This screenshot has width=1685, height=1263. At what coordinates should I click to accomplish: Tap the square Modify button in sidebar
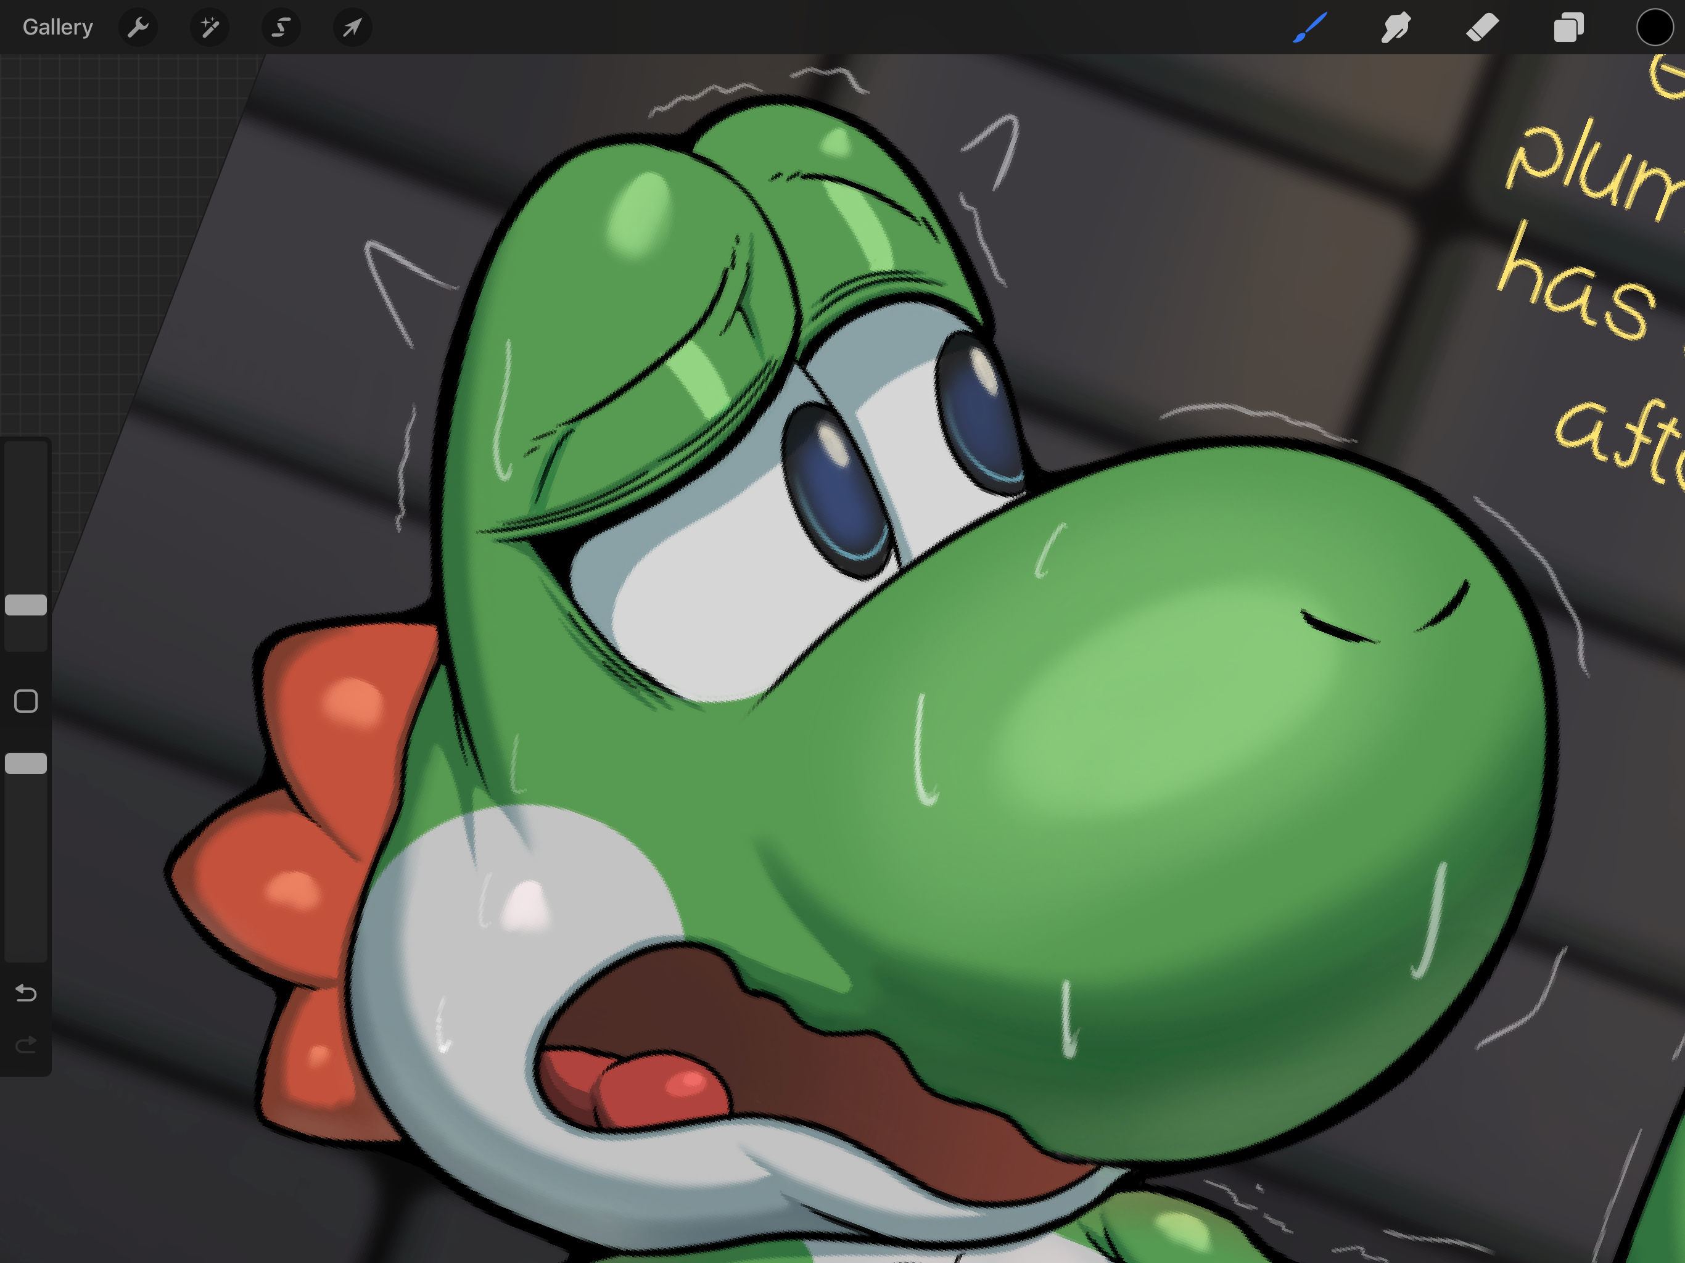pyautogui.click(x=26, y=701)
